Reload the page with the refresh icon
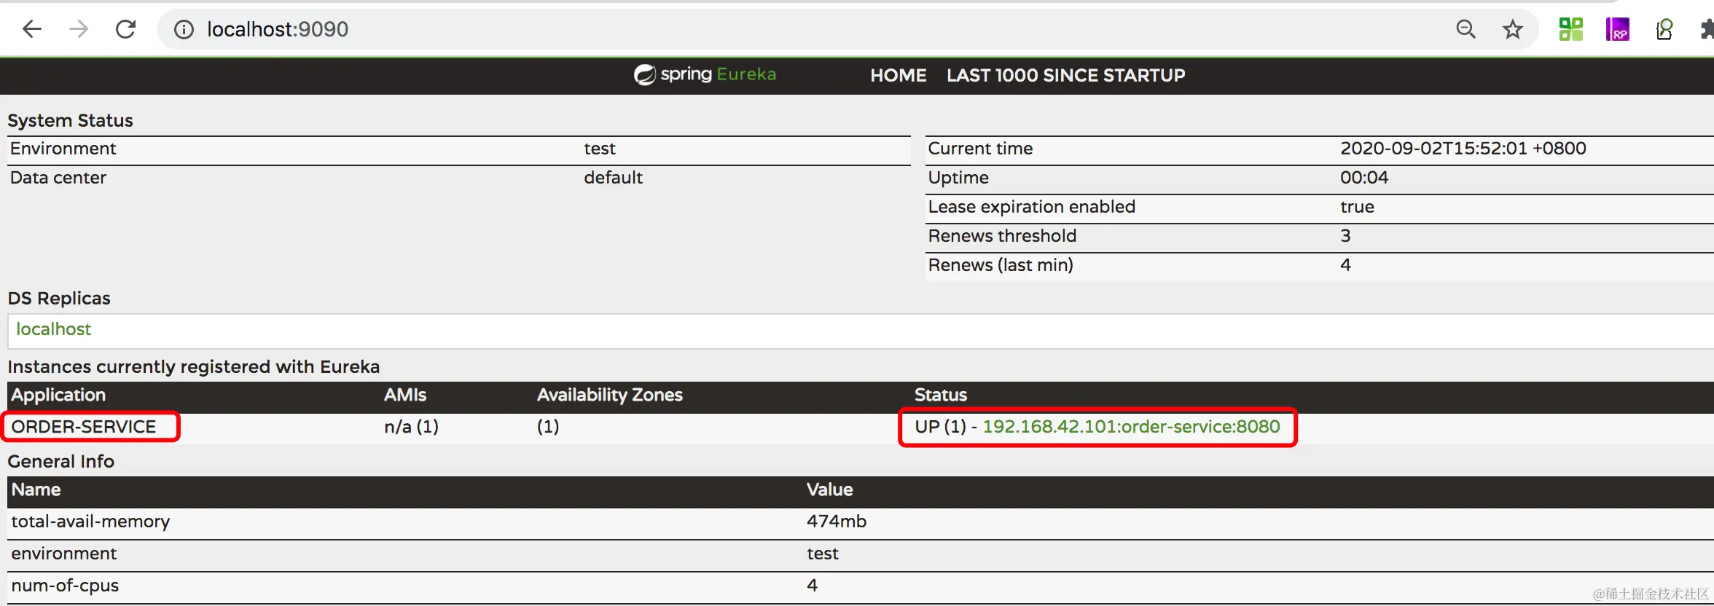Screen dimensions: 1714x606 [126, 29]
